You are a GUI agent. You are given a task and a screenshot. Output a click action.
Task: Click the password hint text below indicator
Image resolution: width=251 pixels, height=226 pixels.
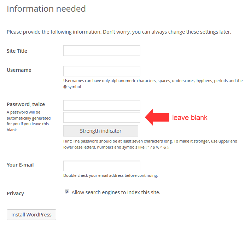point(150,144)
